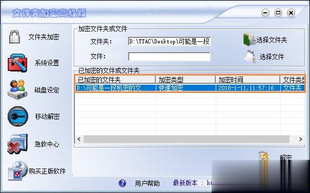310x193 pixels.
Task: Click the 解密 decrypt button
Action: coord(285,158)
